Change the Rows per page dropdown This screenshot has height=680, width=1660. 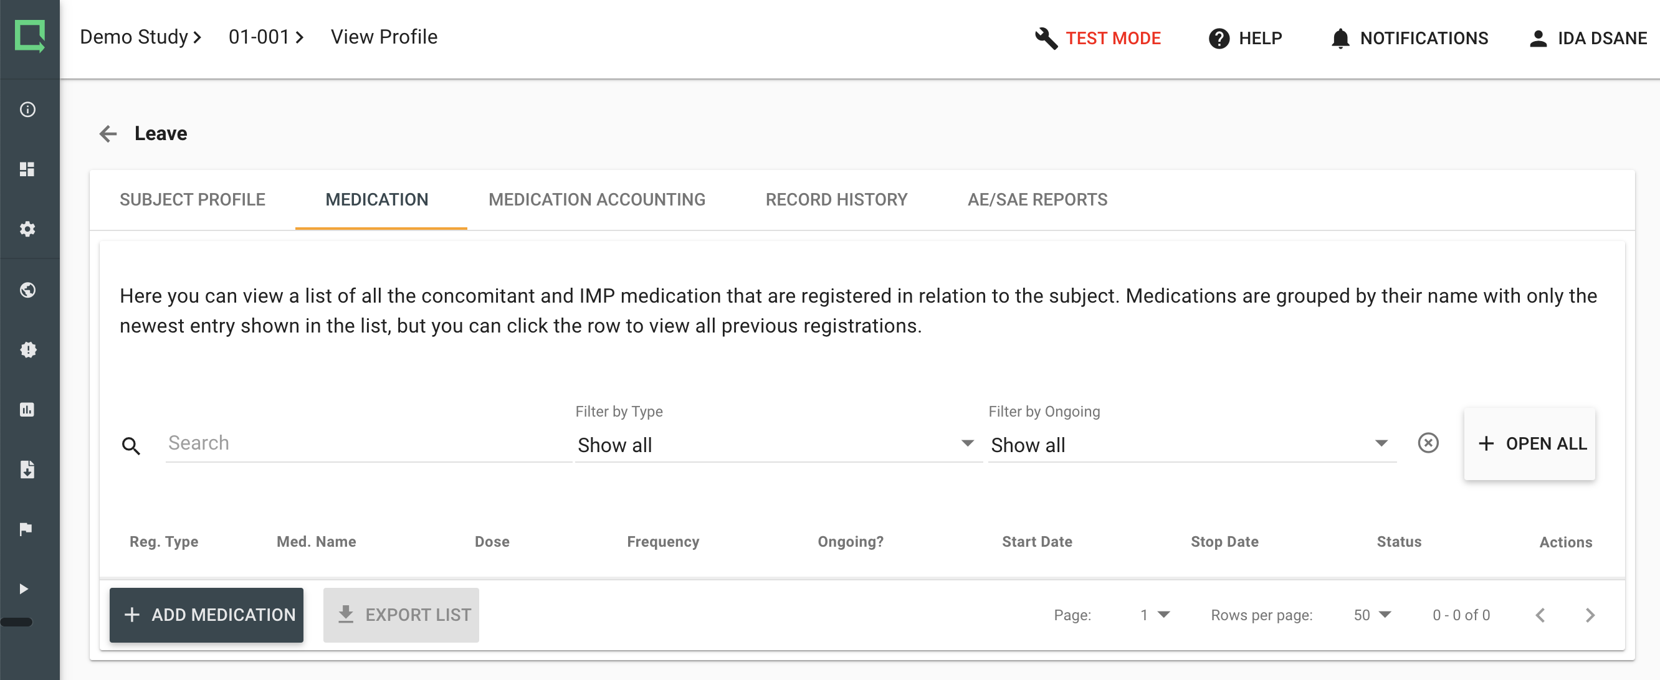(x=1372, y=615)
